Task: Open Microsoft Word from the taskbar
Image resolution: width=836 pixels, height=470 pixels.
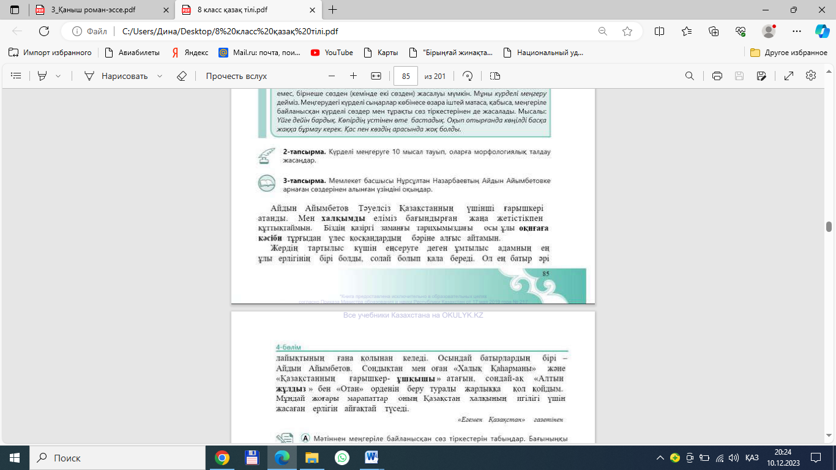Action: pyautogui.click(x=371, y=458)
